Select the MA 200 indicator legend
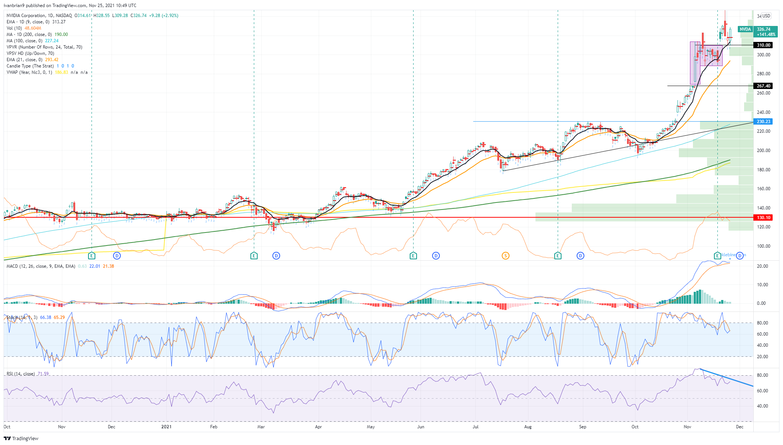Image resolution: width=783 pixels, height=445 pixels. [x=37, y=34]
